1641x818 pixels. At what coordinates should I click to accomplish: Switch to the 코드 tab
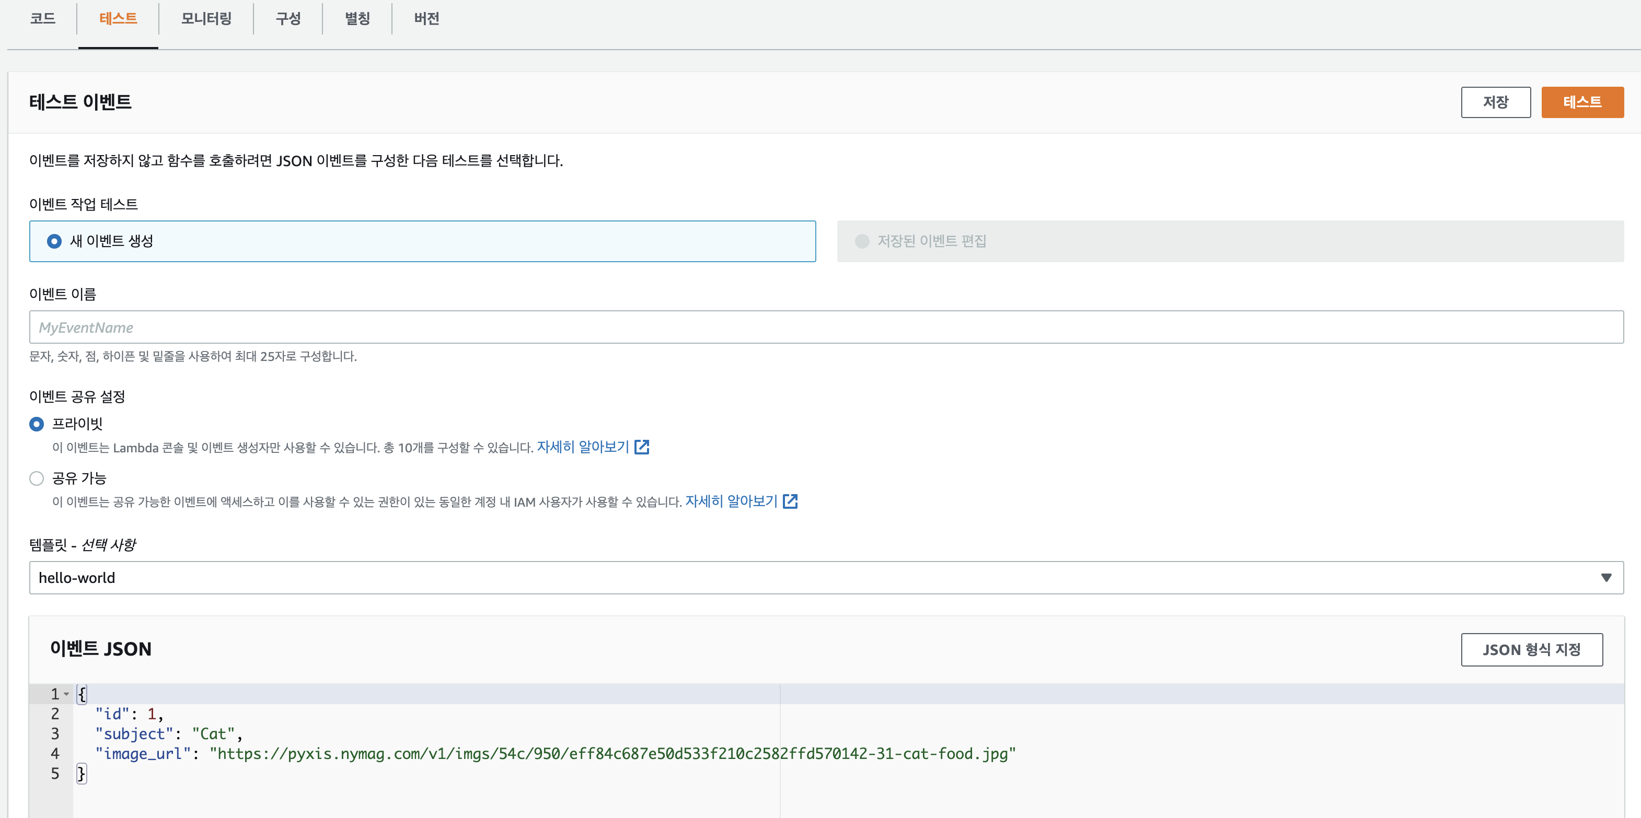43,18
